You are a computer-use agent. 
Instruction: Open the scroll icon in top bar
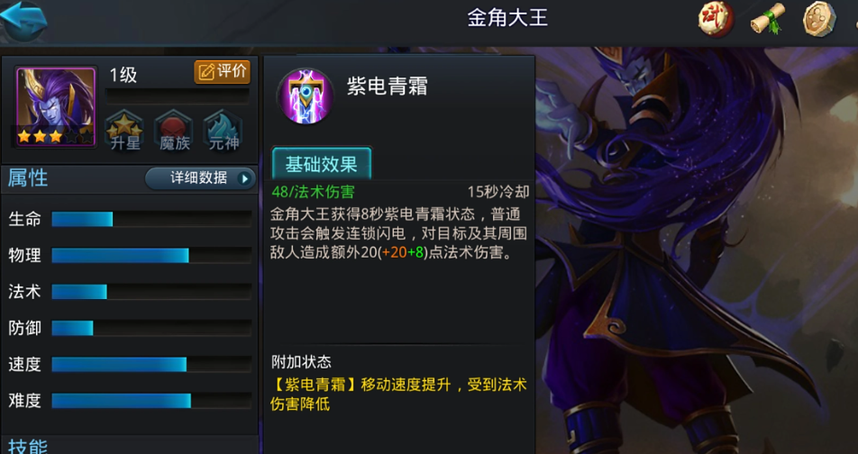click(x=768, y=19)
